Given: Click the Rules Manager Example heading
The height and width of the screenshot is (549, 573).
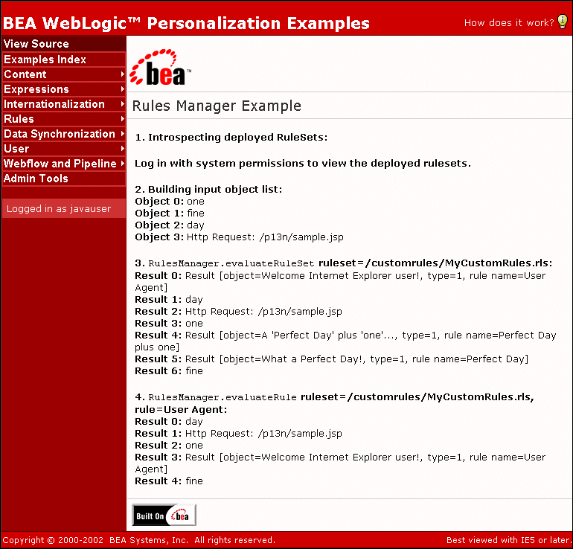Looking at the screenshot, I should tap(217, 106).
